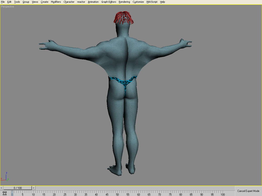Viewport: 262px width, 196px height.
Task: Open the Create menu
Action: coord(45,2)
